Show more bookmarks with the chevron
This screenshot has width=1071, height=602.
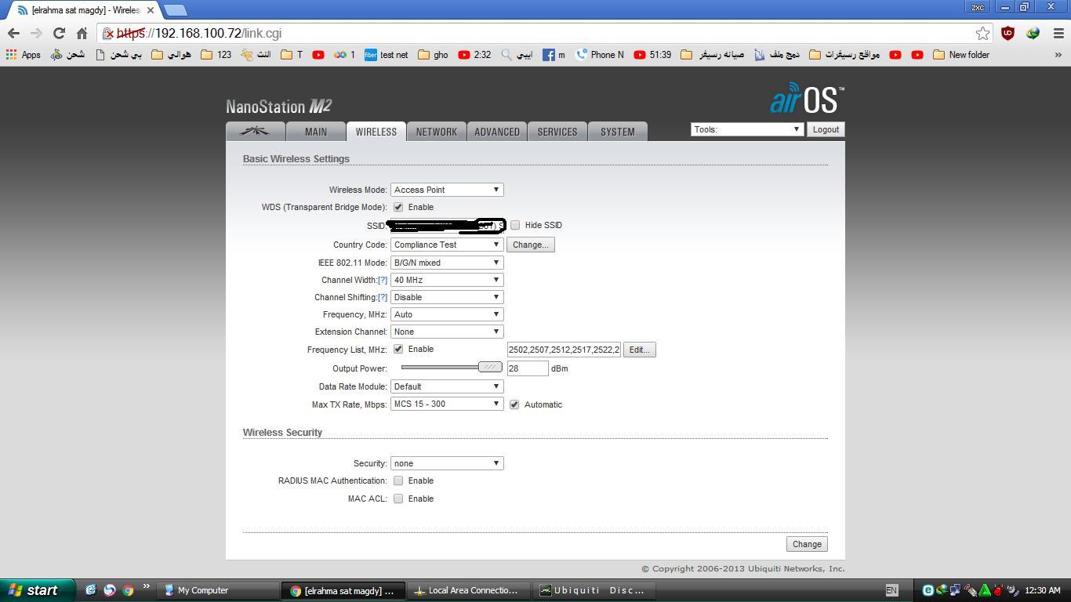1058,55
